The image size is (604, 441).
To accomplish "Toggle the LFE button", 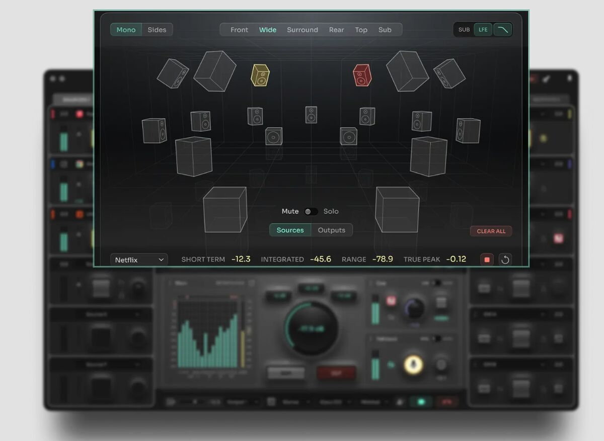I will 483,30.
